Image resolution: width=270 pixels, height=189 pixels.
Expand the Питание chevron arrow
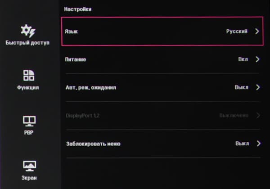pyautogui.click(x=258, y=59)
